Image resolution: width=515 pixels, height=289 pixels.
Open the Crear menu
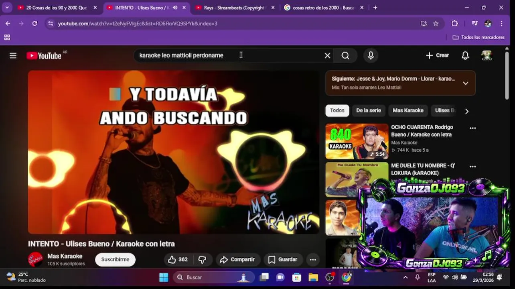coord(437,55)
